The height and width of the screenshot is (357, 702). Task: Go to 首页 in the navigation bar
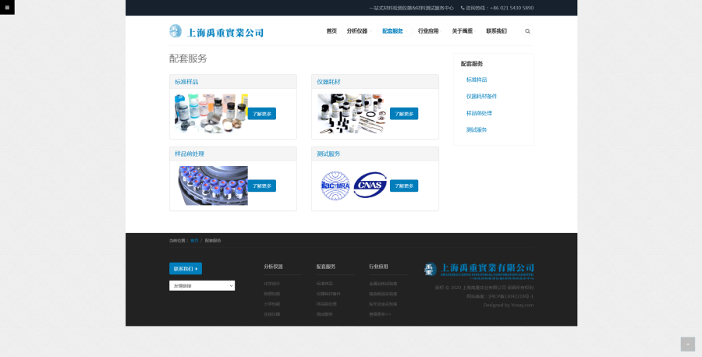(331, 31)
